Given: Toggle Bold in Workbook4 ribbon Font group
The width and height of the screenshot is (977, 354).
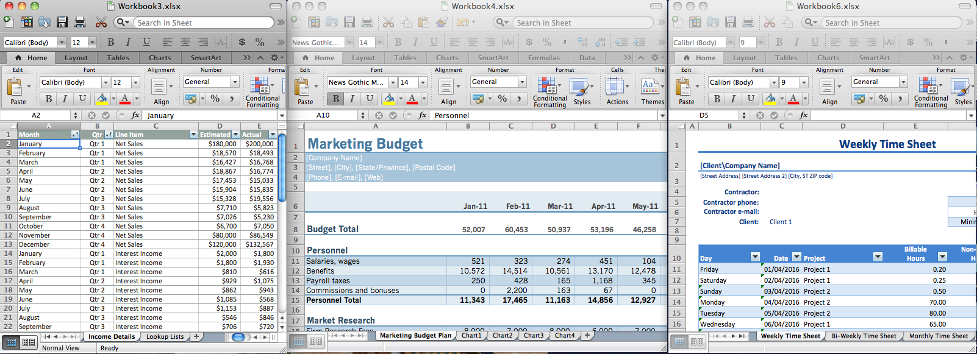Looking at the screenshot, I should click(x=335, y=99).
